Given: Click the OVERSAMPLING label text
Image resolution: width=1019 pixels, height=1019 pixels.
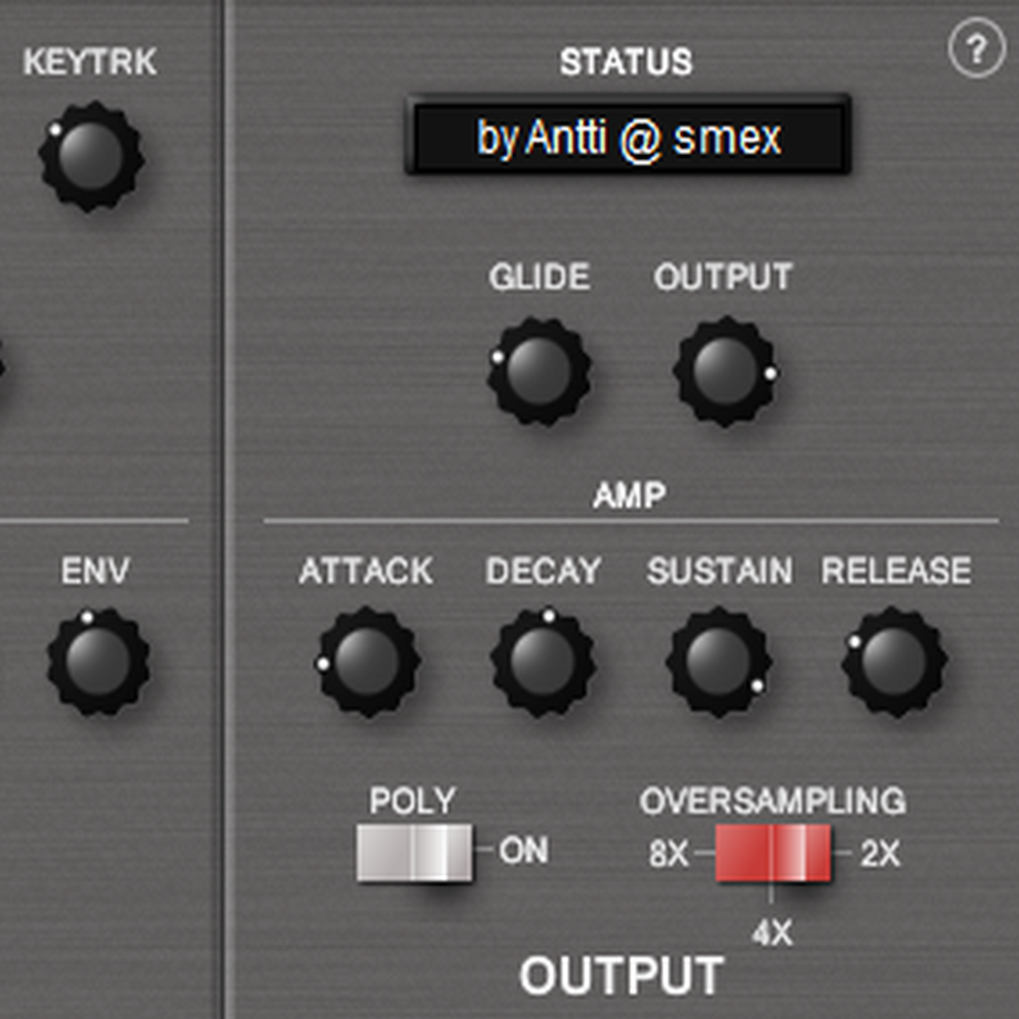Looking at the screenshot, I should (x=773, y=801).
